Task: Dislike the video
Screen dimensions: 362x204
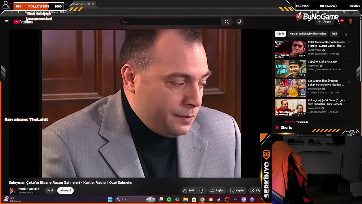Action: coord(202,190)
